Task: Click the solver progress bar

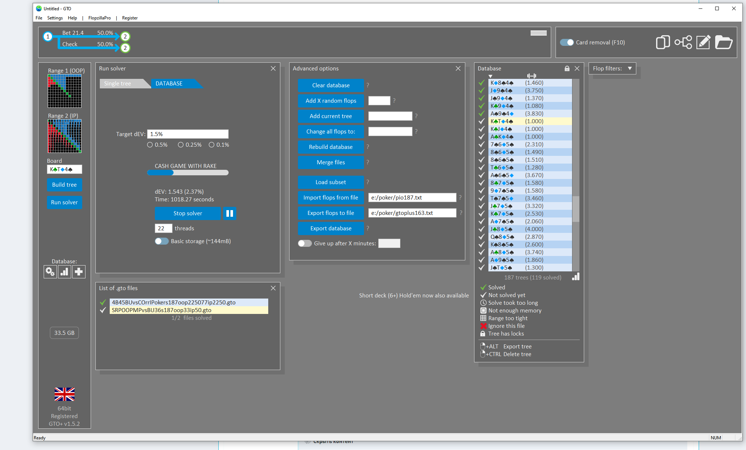Action: pyautogui.click(x=188, y=173)
